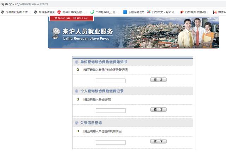Click the round logo emblem in the banner
The image size is (226, 154).
pyautogui.click(x=56, y=33)
